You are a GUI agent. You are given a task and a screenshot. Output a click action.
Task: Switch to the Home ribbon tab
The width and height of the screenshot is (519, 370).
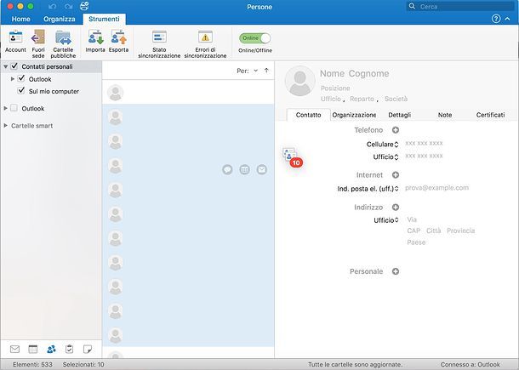coord(20,18)
